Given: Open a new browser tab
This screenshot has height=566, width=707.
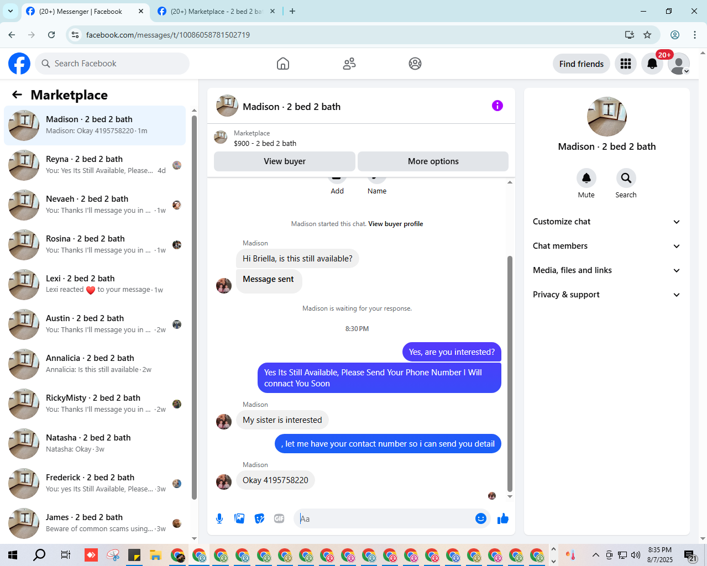Looking at the screenshot, I should pyautogui.click(x=292, y=11).
